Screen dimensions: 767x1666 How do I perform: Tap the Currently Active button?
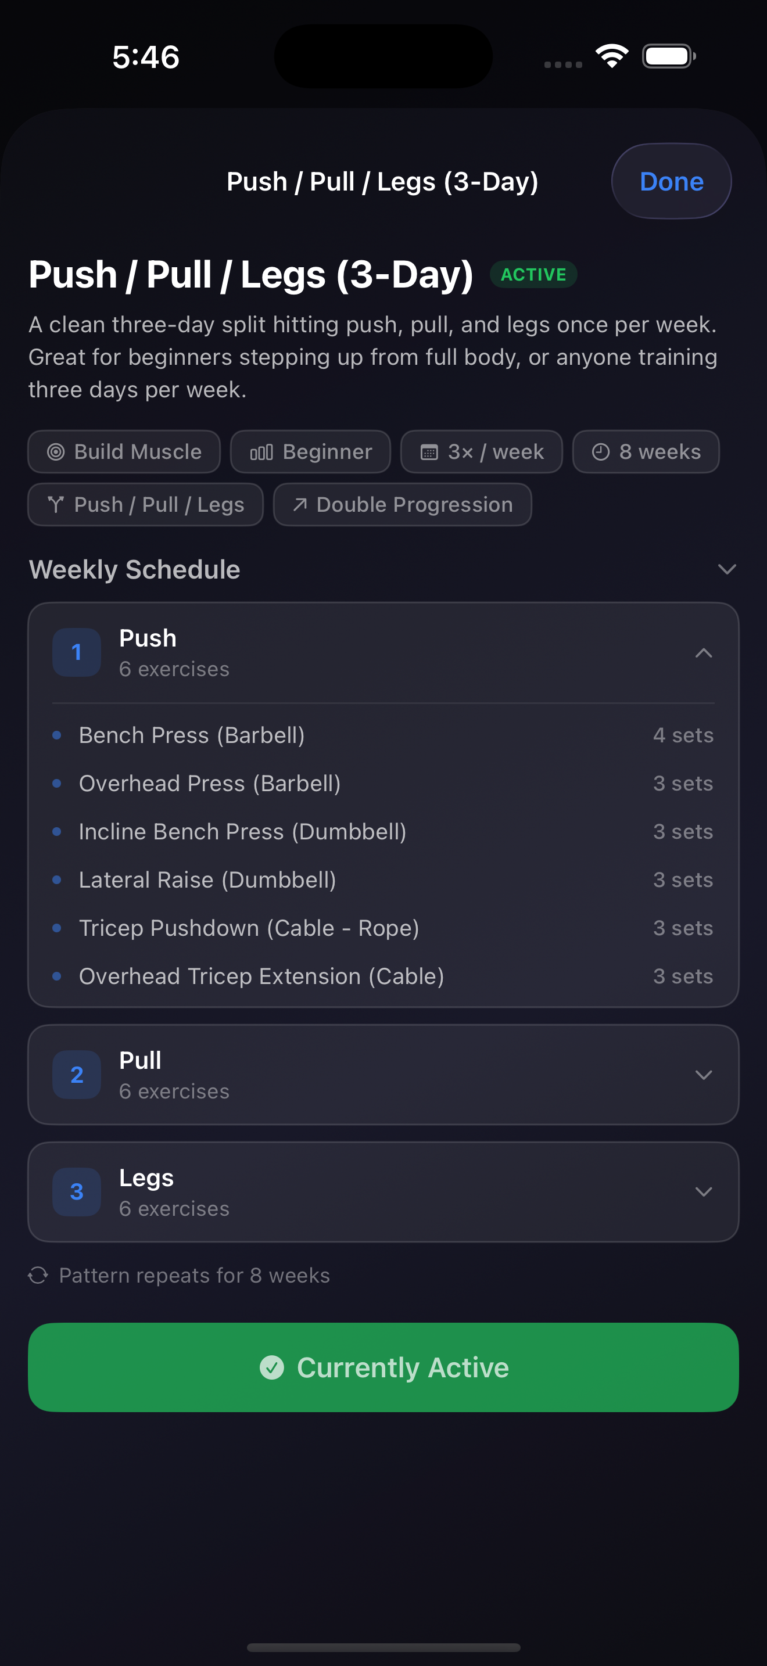click(383, 1367)
